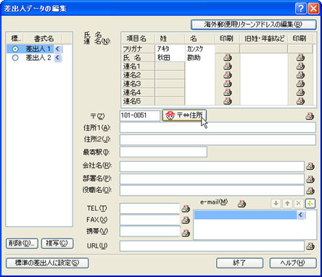Toggle print icon next to e-mail label
The image size is (322, 277).
241,204
